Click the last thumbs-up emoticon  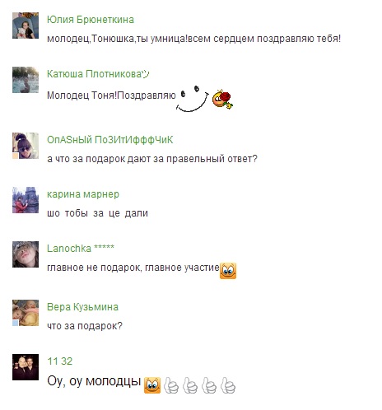coord(228,385)
